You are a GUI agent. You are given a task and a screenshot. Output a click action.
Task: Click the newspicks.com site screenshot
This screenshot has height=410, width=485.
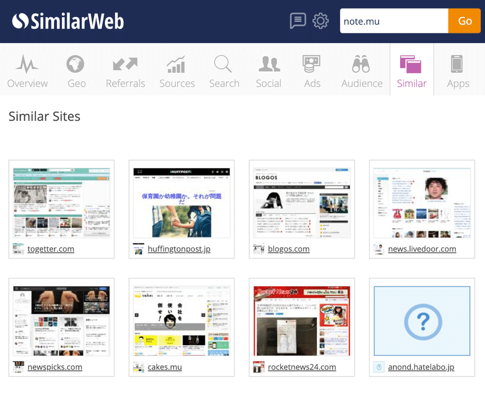coord(62,321)
